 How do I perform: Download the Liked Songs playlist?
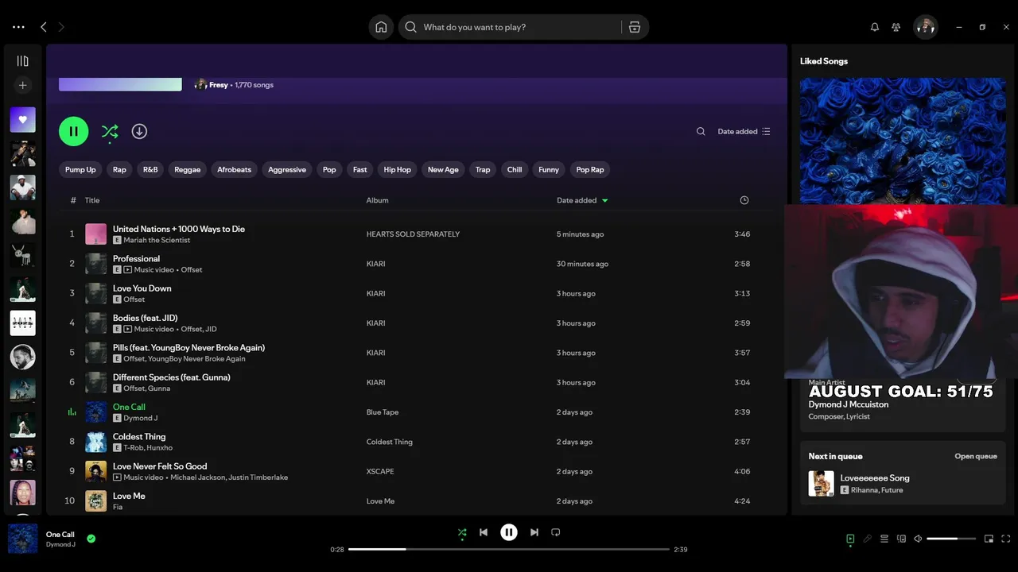pyautogui.click(x=139, y=131)
